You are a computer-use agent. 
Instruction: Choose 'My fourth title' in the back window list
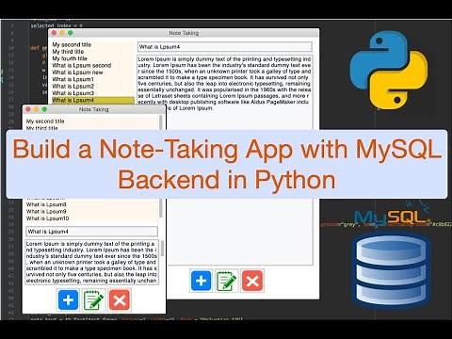click(70, 58)
